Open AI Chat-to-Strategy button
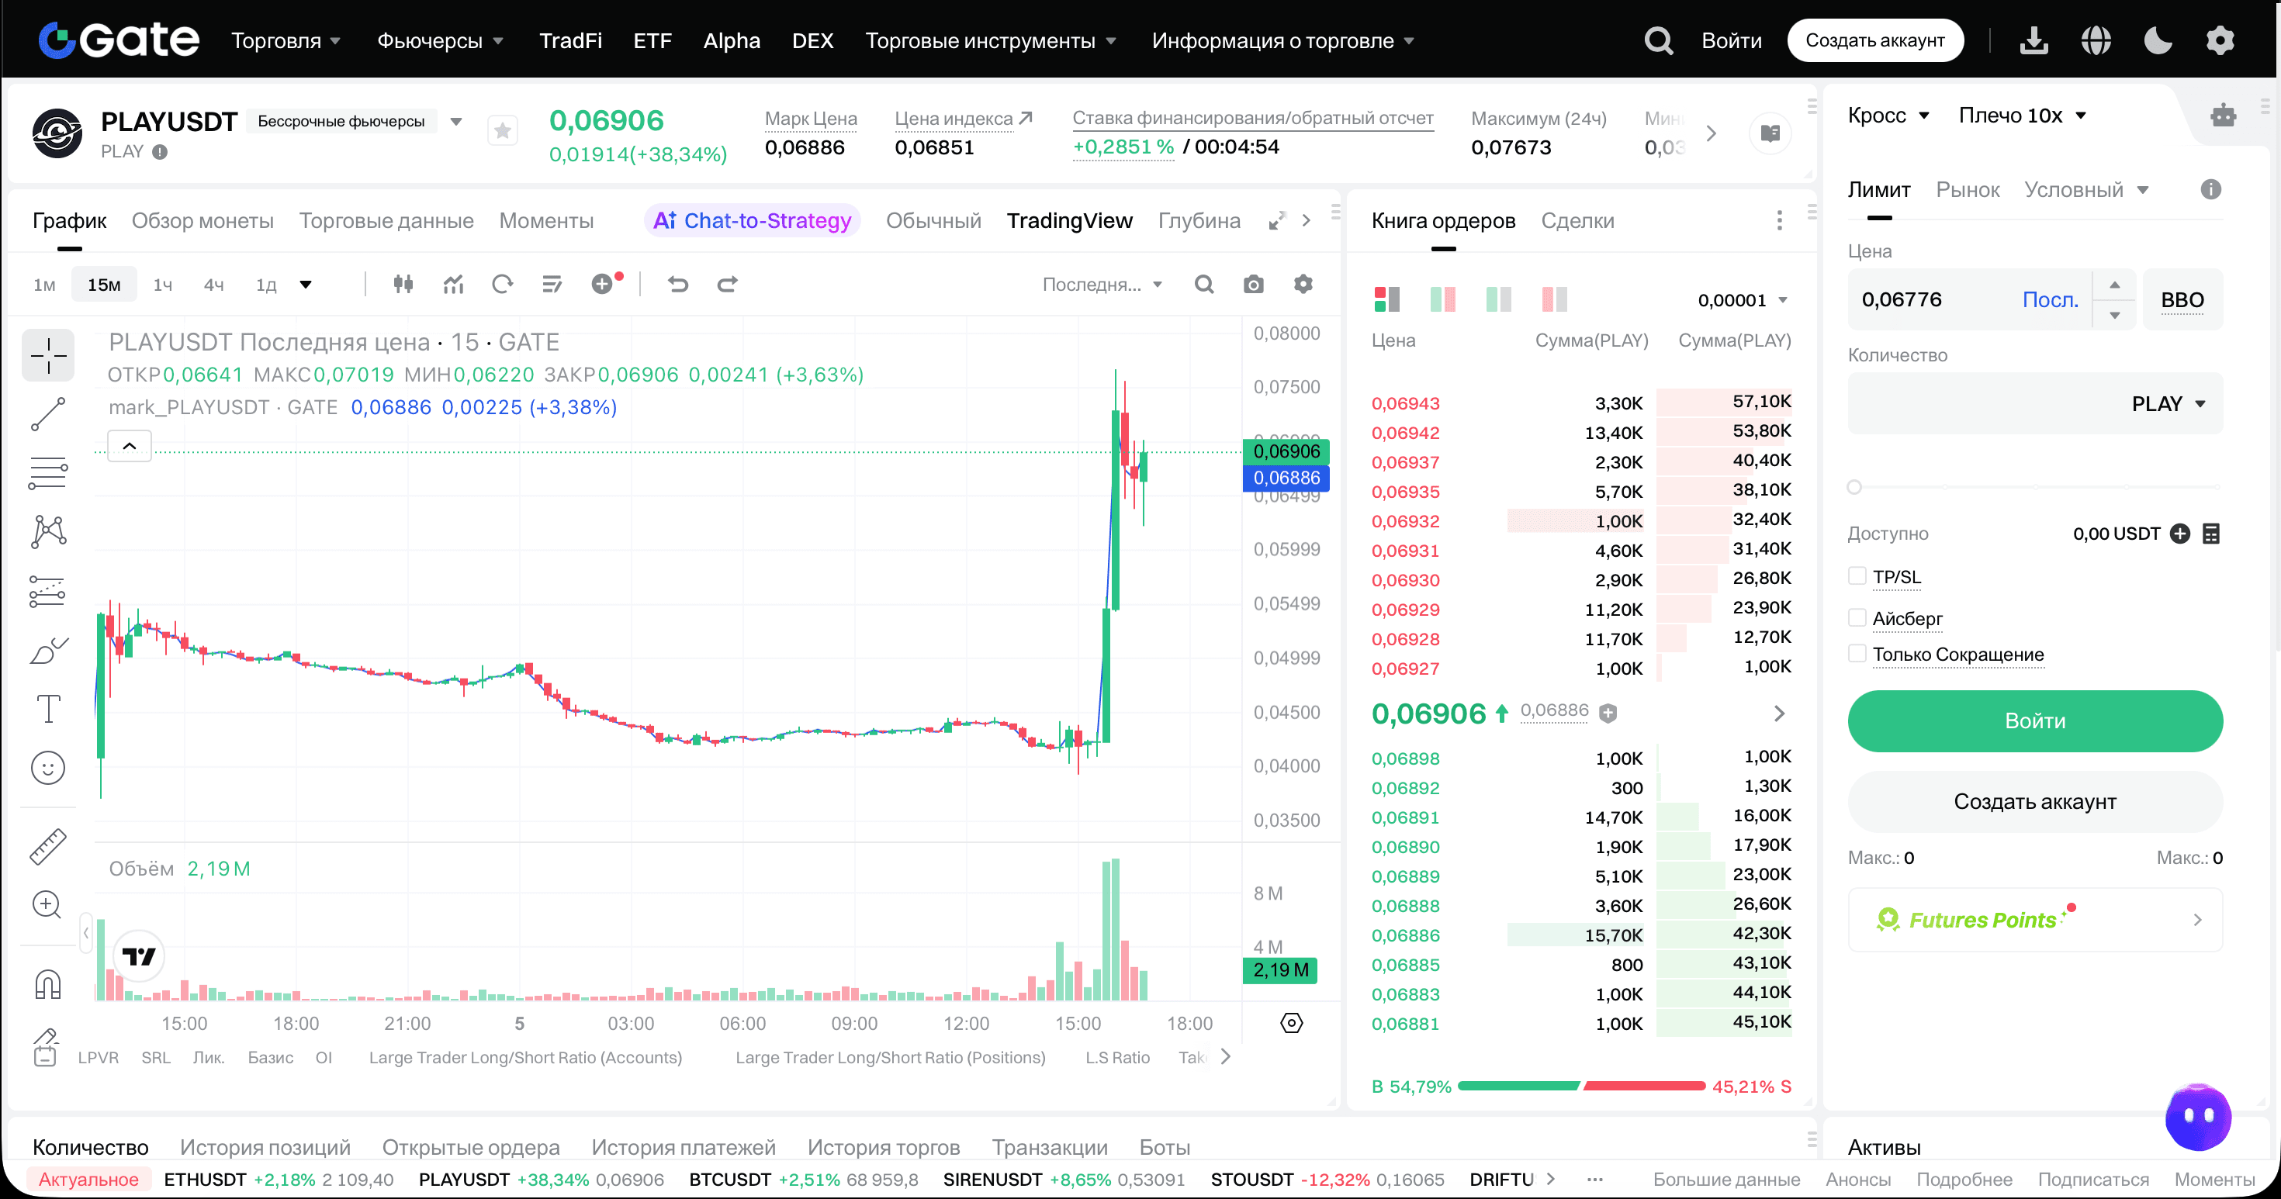Image resolution: width=2281 pixels, height=1199 pixels. coord(752,220)
